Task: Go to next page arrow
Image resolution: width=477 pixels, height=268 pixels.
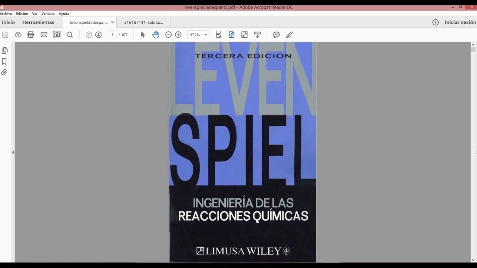Action: (98, 35)
